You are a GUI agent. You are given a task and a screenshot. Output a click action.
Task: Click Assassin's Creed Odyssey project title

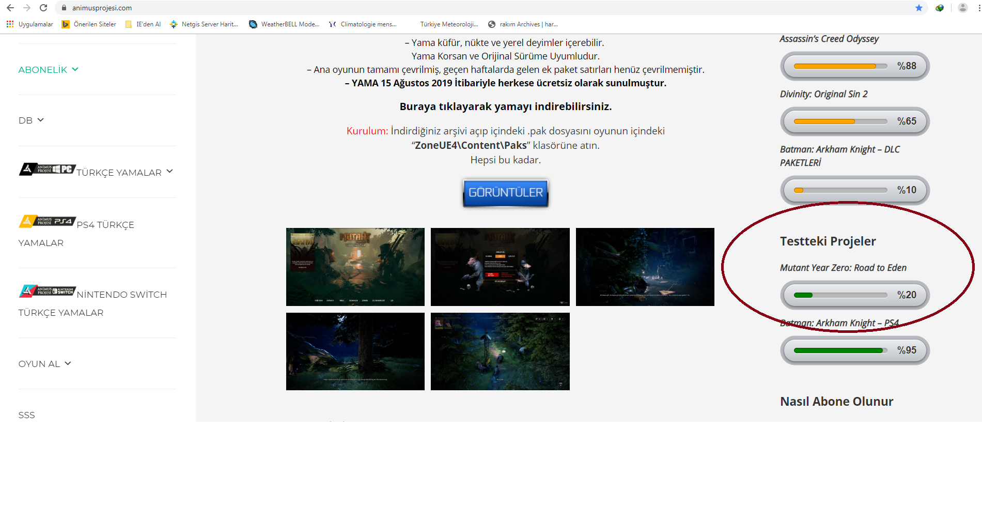coord(829,39)
